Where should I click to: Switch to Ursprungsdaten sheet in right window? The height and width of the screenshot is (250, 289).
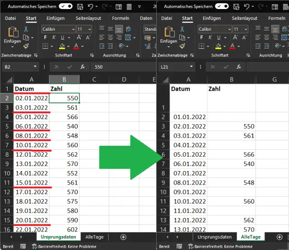[214, 237]
